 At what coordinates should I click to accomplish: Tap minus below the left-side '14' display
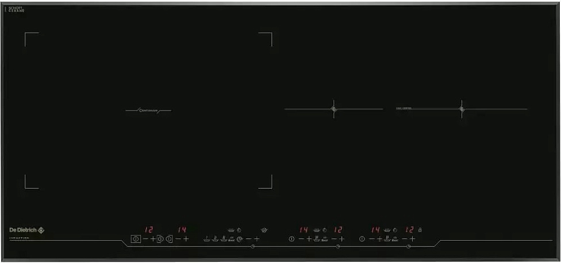coord(178,239)
